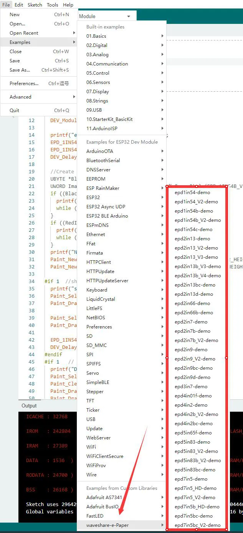Open ESP RainMaker examples submenu
The height and width of the screenshot is (533, 243).
pos(122,188)
